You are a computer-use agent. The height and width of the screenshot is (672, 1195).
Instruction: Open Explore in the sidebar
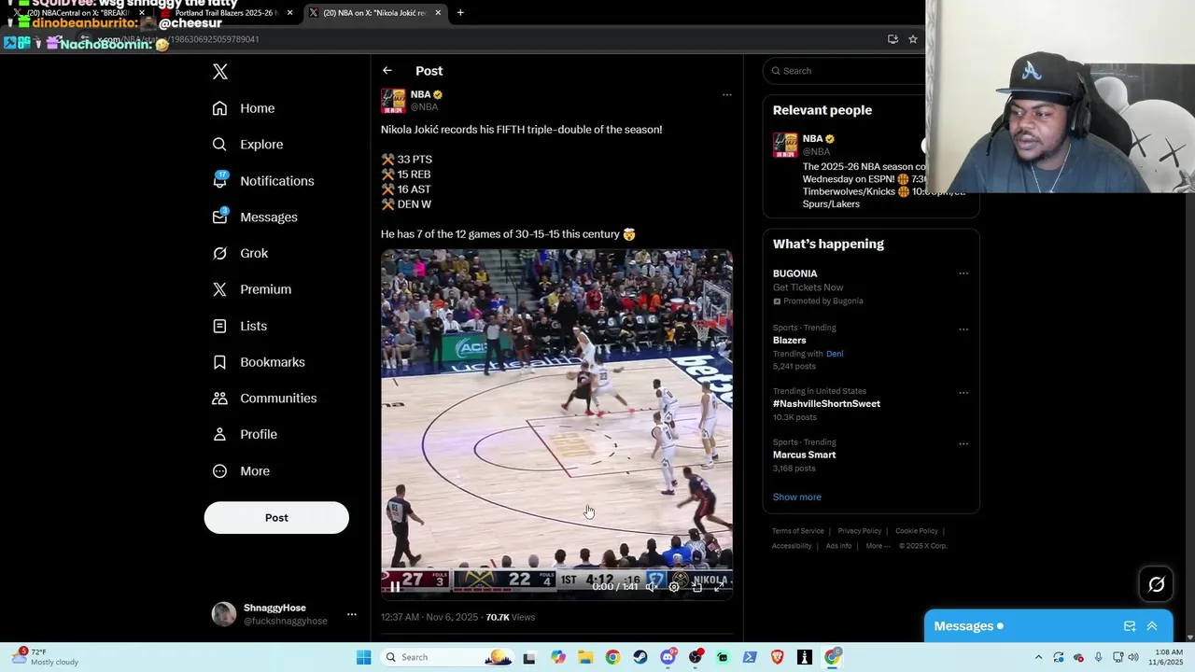[x=247, y=145]
